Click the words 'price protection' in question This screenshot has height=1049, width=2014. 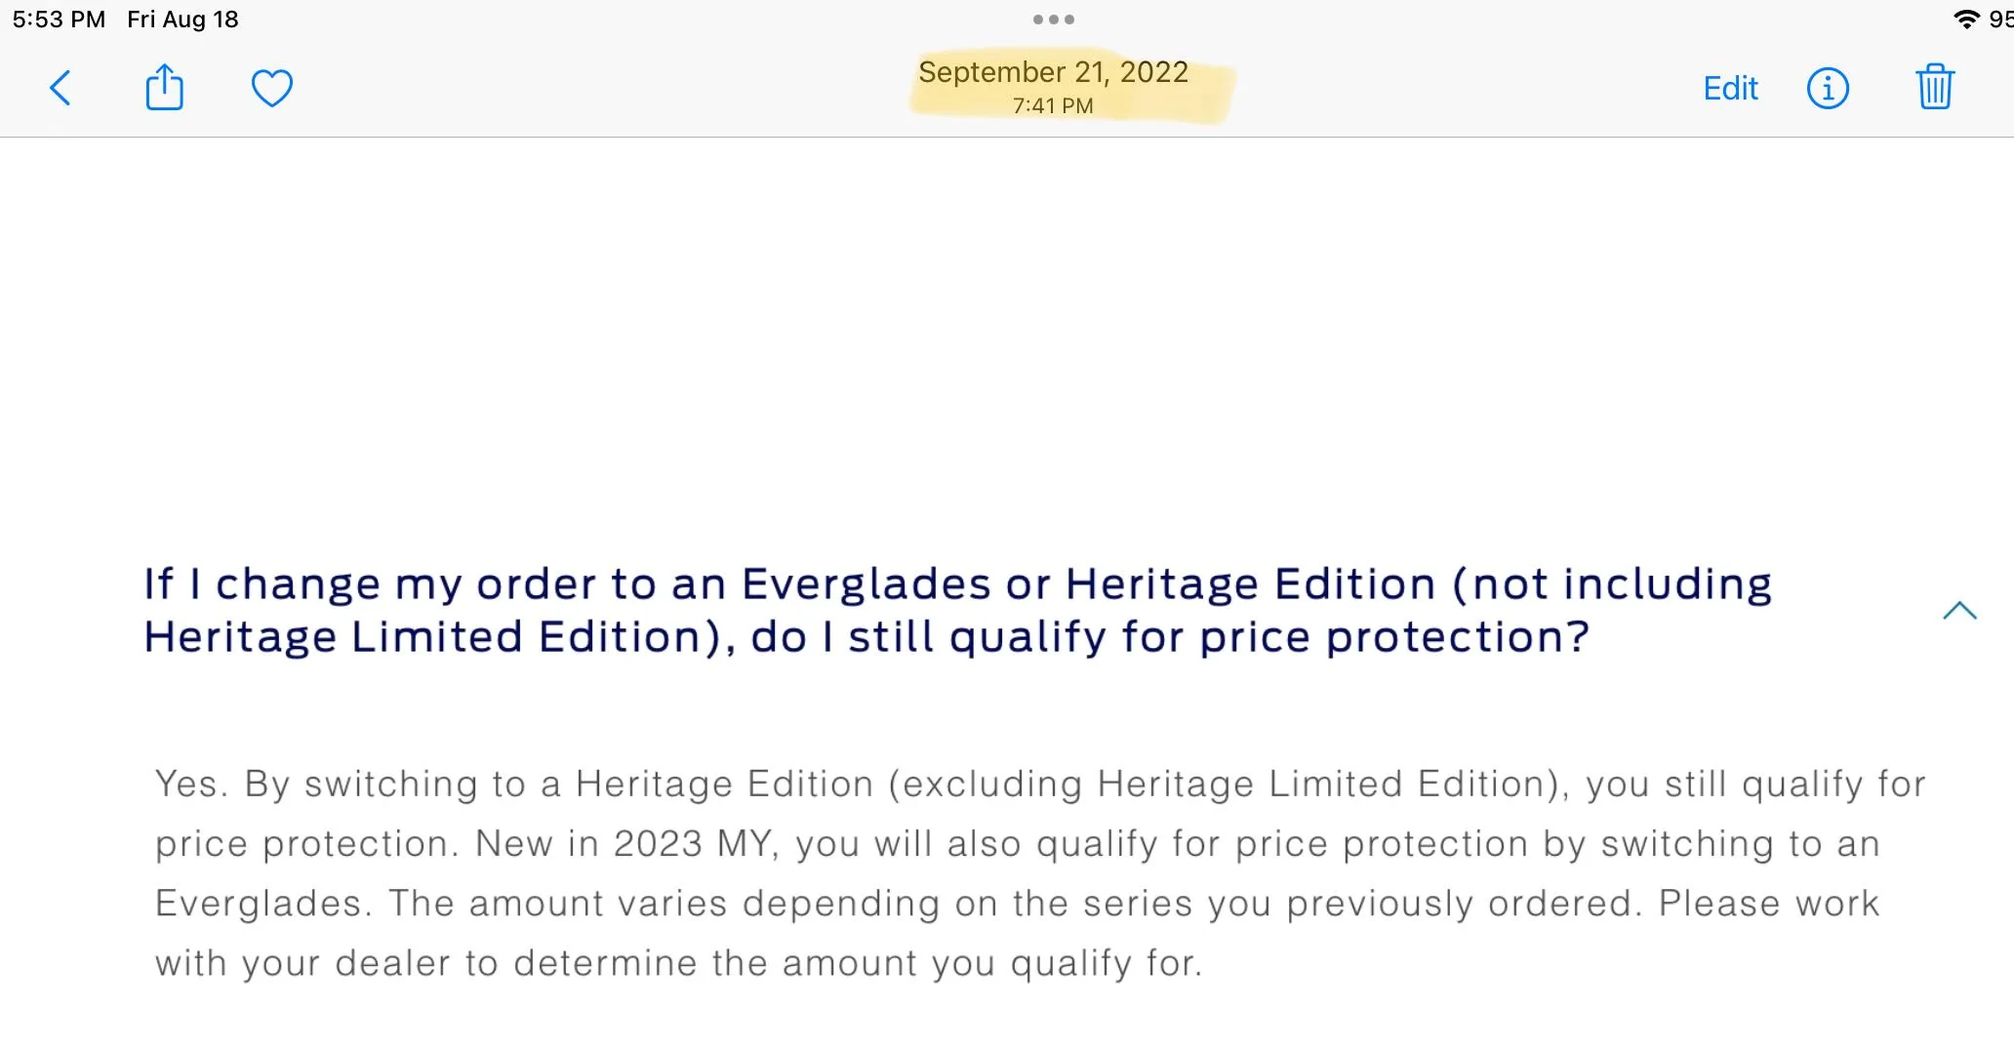[1394, 638]
